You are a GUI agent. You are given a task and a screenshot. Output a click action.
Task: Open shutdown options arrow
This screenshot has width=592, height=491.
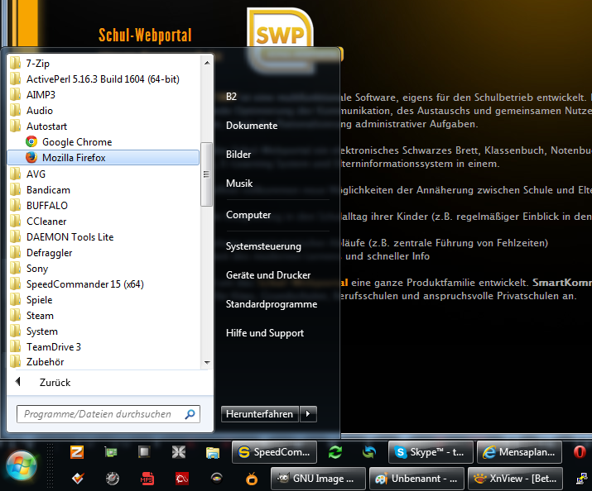tap(308, 414)
